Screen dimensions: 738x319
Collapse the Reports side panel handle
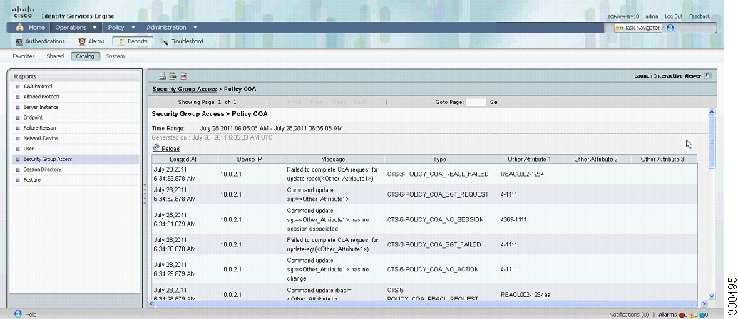coord(145,194)
